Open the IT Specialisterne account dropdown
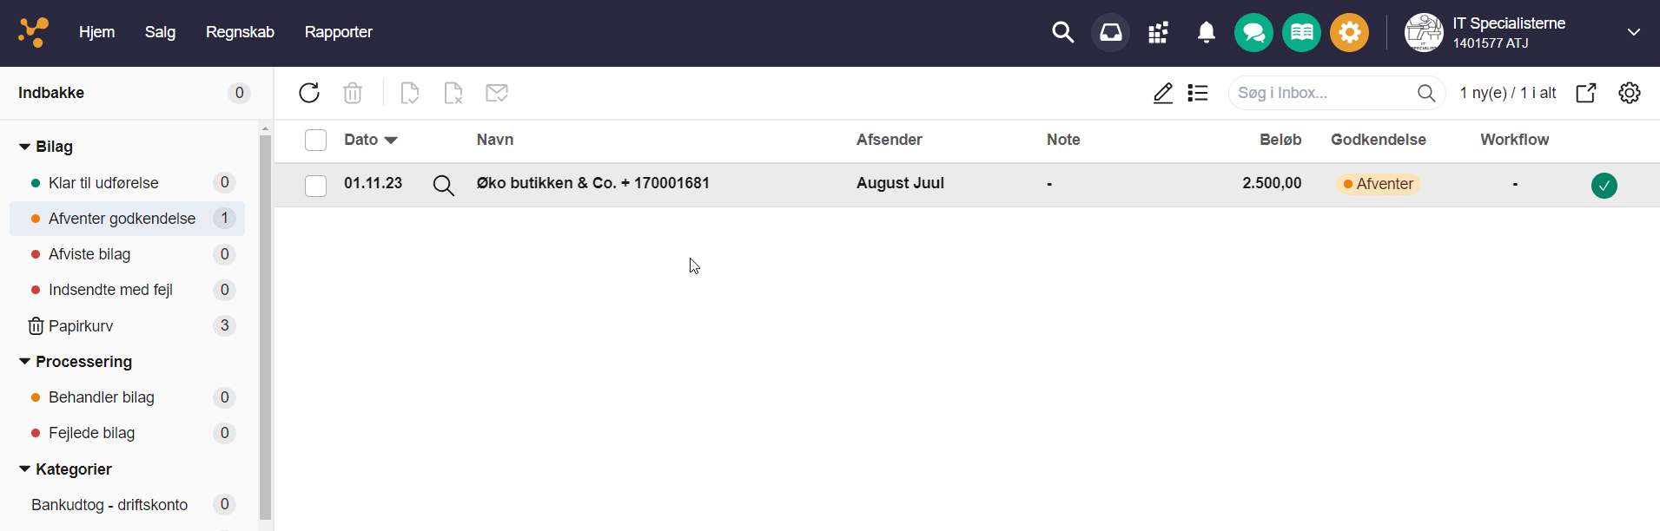The width and height of the screenshot is (1660, 531). 1633,33
